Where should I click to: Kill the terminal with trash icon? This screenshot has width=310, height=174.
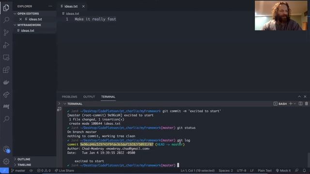(x=306, y=103)
